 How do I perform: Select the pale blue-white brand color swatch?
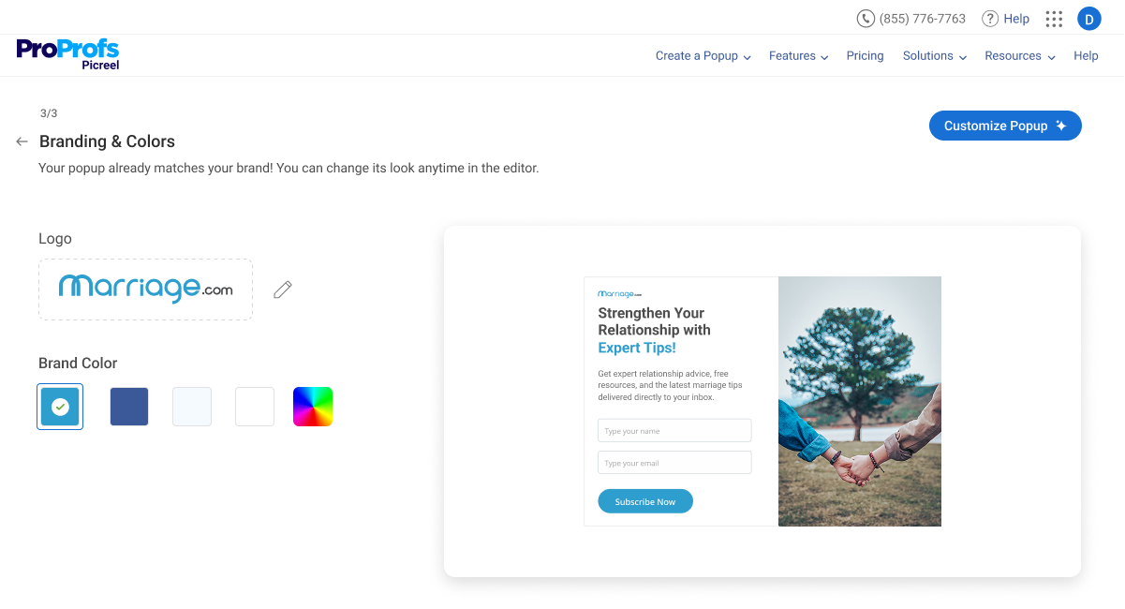click(192, 407)
